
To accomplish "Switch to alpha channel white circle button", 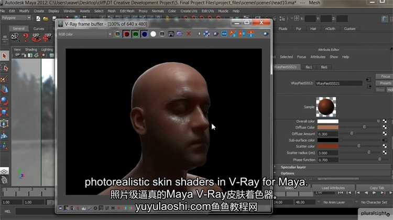I will (x=153, y=34).
